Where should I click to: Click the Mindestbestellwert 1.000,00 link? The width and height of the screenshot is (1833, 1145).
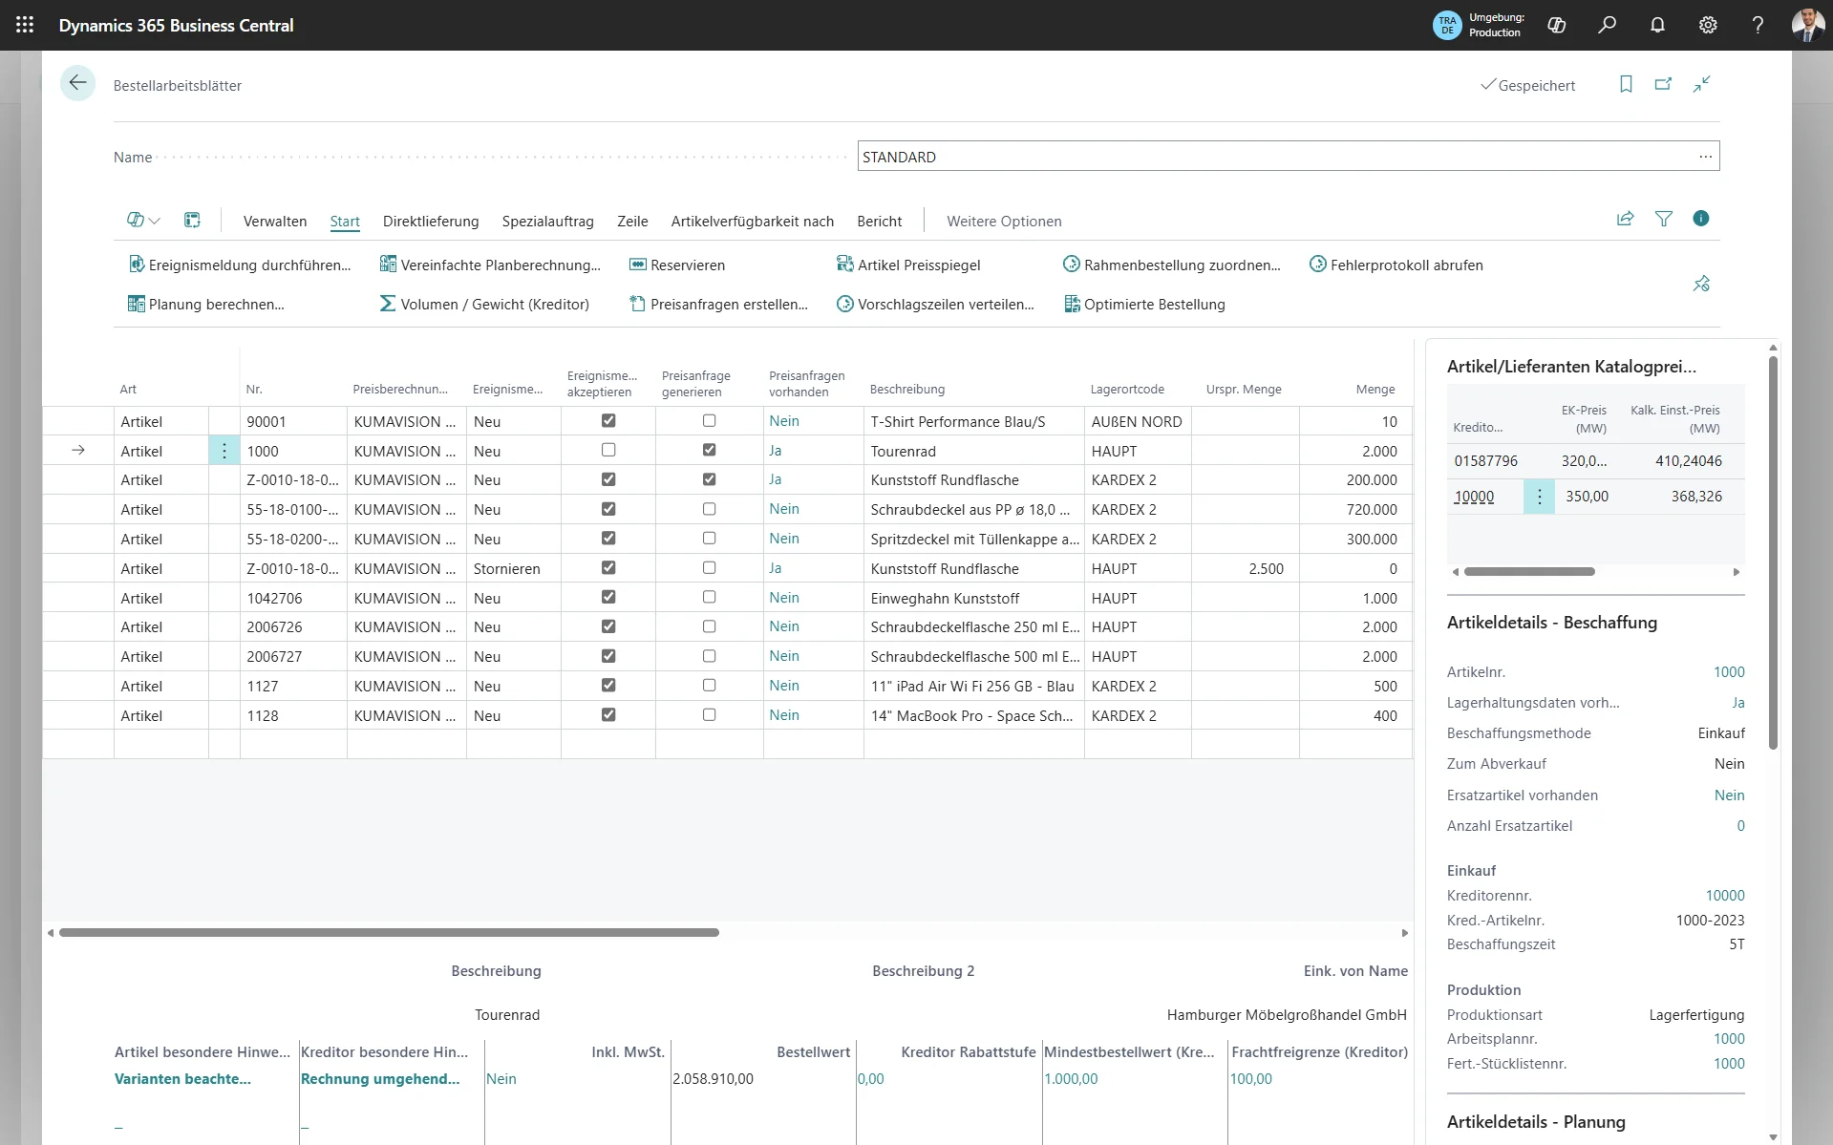(x=1071, y=1079)
